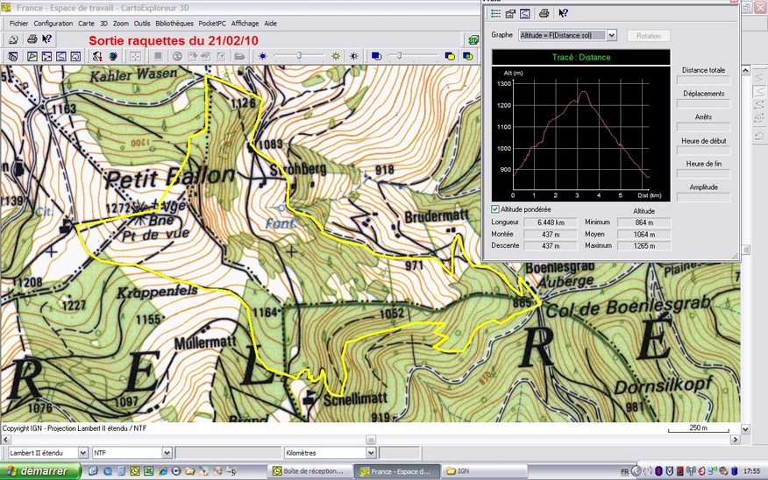This screenshot has height=480, width=768.
Task: Click the center crosshair toolbar icon
Action: click(135, 56)
